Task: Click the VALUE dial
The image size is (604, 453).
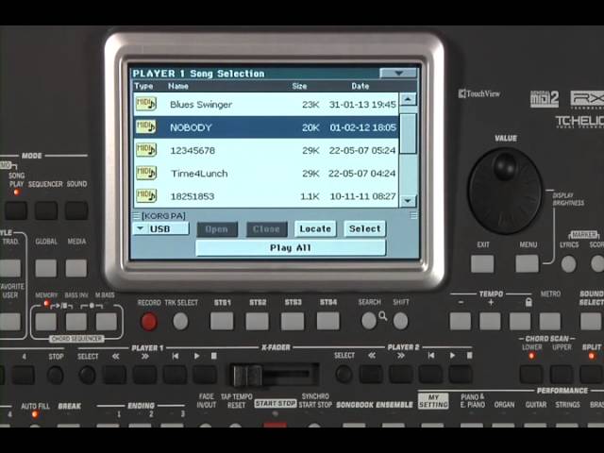Action: point(505,191)
